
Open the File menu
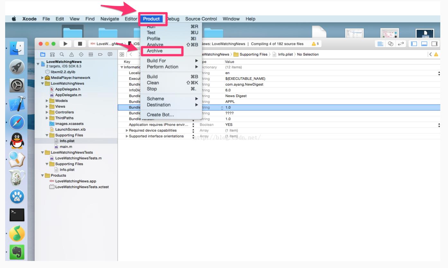pos(46,19)
